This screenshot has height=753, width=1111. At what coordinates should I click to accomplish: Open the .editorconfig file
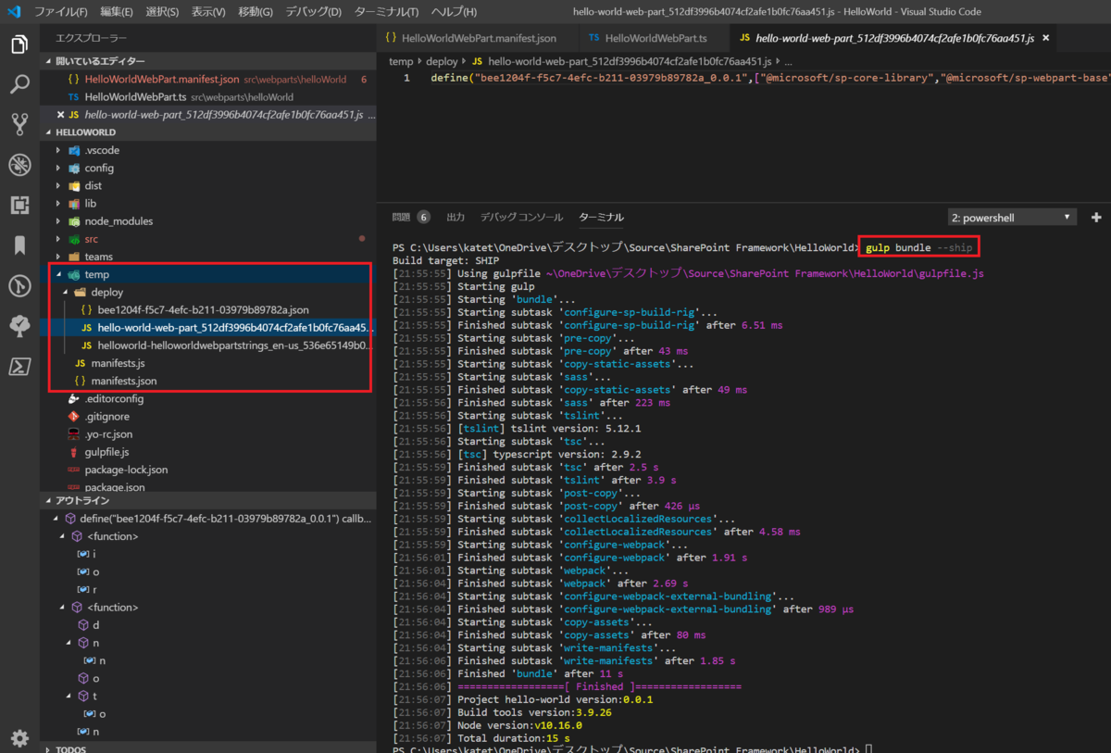tap(208, 398)
